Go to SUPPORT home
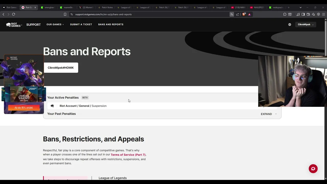 33,25
